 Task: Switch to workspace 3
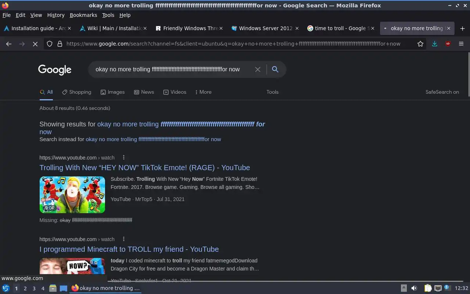coord(34,288)
